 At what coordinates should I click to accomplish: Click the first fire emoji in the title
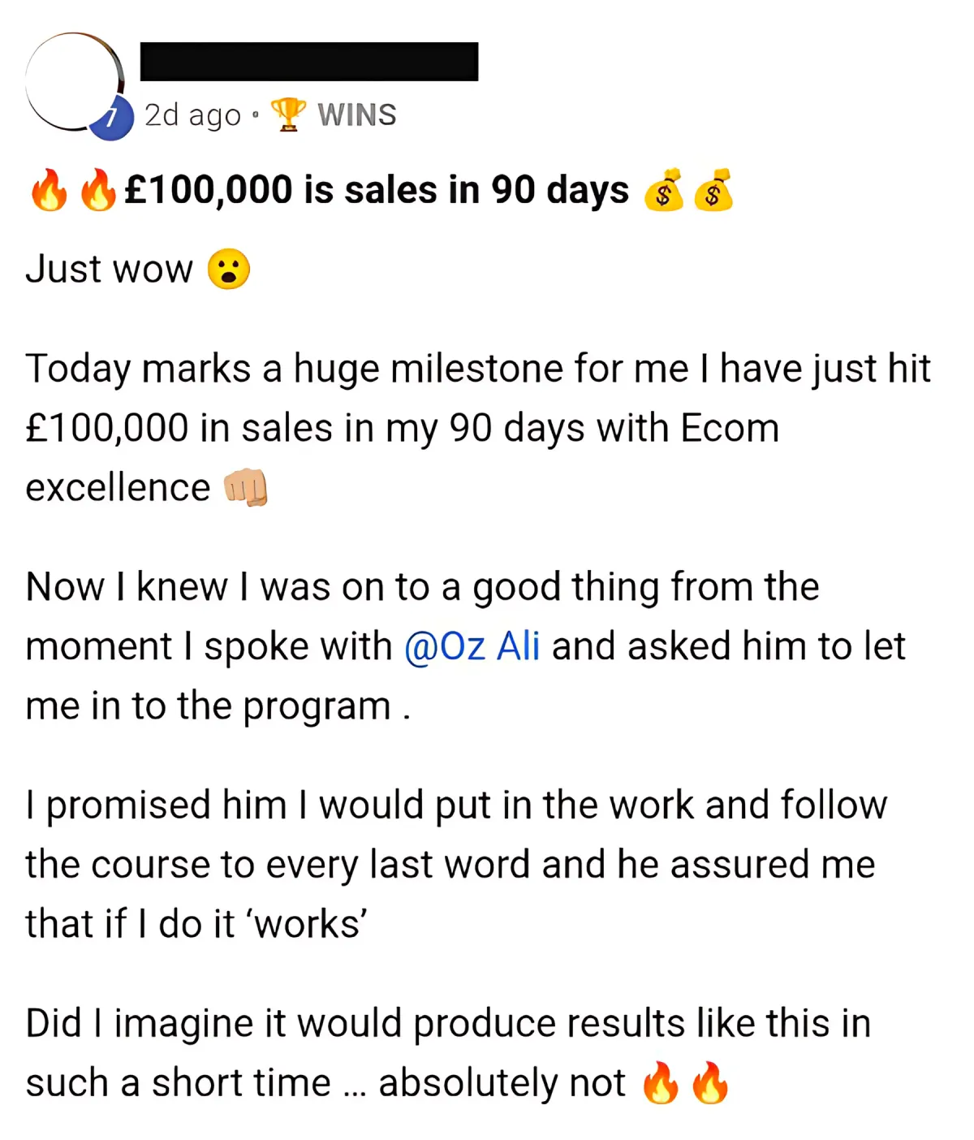(x=49, y=190)
